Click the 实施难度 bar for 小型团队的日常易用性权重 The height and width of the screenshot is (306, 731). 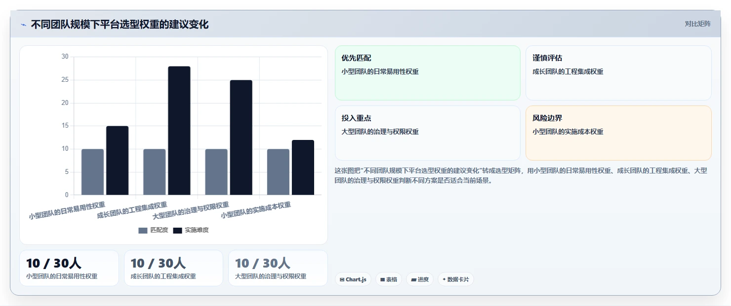pyautogui.click(x=117, y=161)
